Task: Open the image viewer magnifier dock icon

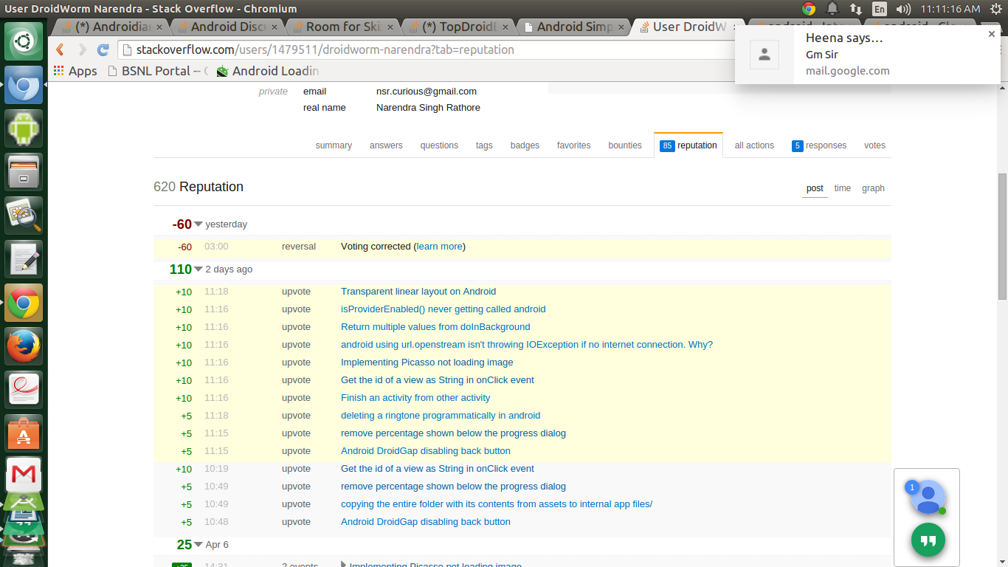Action: tap(24, 216)
